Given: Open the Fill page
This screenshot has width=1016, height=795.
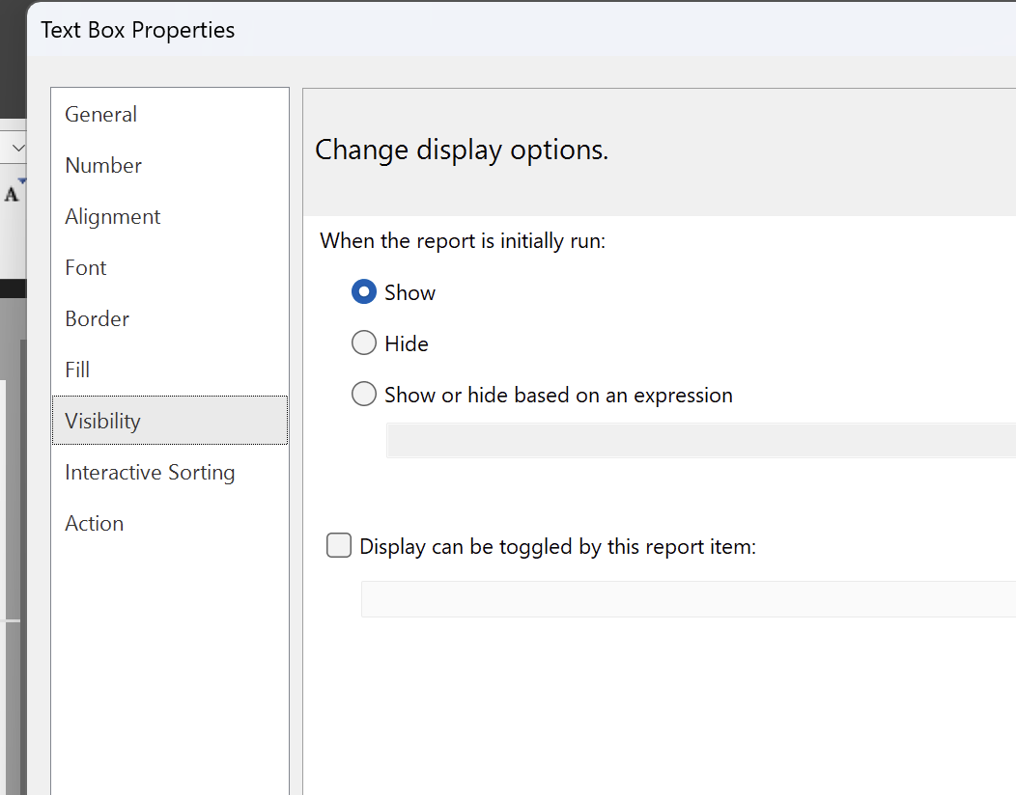Looking at the screenshot, I should pyautogui.click(x=77, y=370).
